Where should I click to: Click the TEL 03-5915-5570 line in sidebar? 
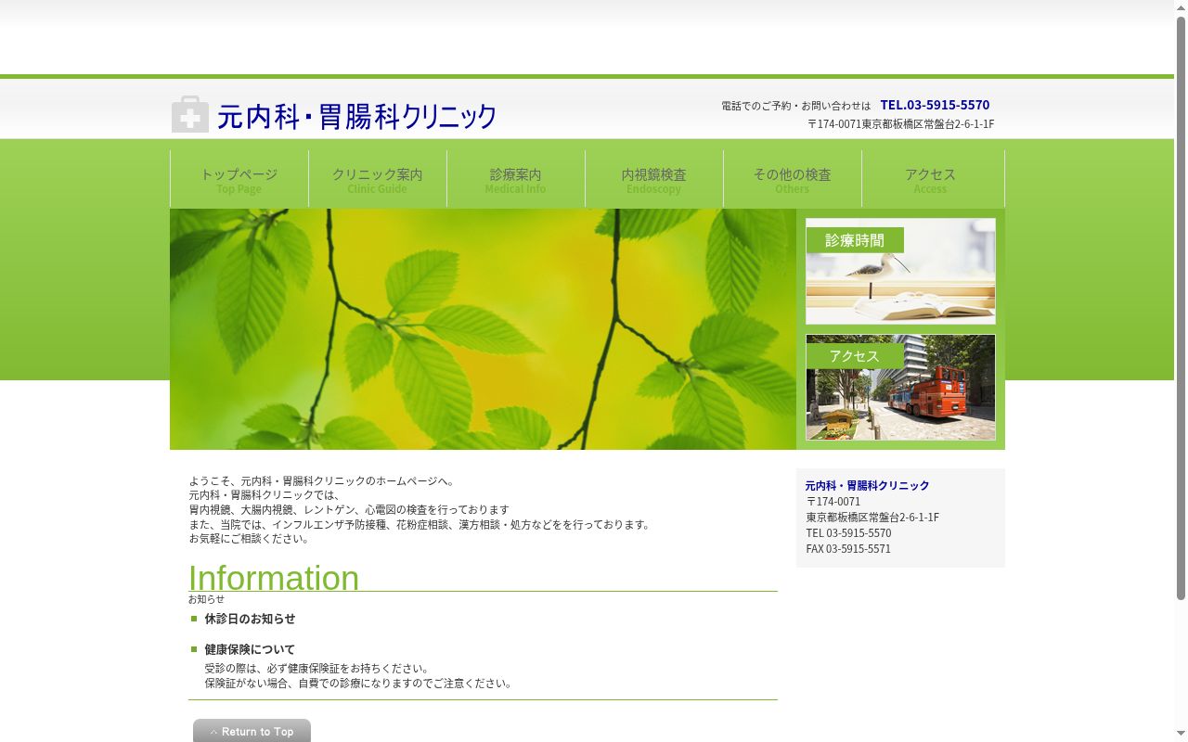pyautogui.click(x=848, y=532)
